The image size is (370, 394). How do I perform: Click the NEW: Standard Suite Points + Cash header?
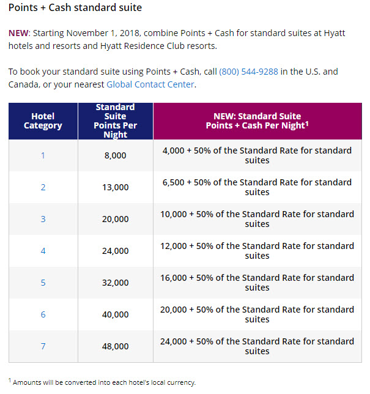click(x=257, y=121)
